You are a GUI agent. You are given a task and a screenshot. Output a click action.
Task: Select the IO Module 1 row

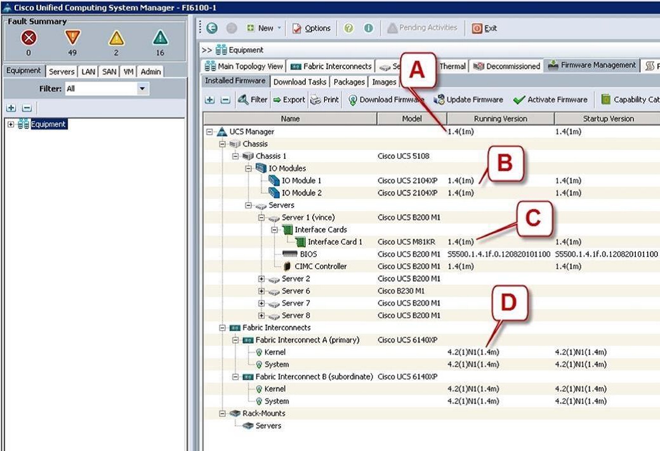432,181
